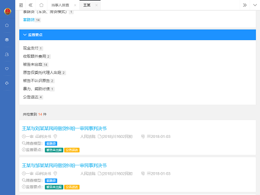This screenshot has height=195, width=260.
Task: Filter by 套路贷 14 link
Action: click(32, 20)
